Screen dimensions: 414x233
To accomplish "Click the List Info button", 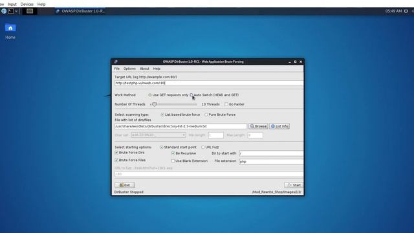I will tap(279, 126).
